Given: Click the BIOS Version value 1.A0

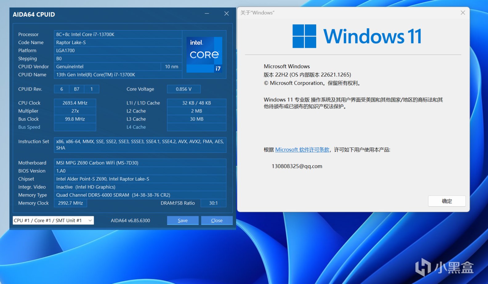Looking at the screenshot, I should click(x=140, y=171).
